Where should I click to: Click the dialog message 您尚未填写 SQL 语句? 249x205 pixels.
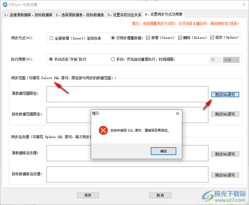[x=140, y=130]
